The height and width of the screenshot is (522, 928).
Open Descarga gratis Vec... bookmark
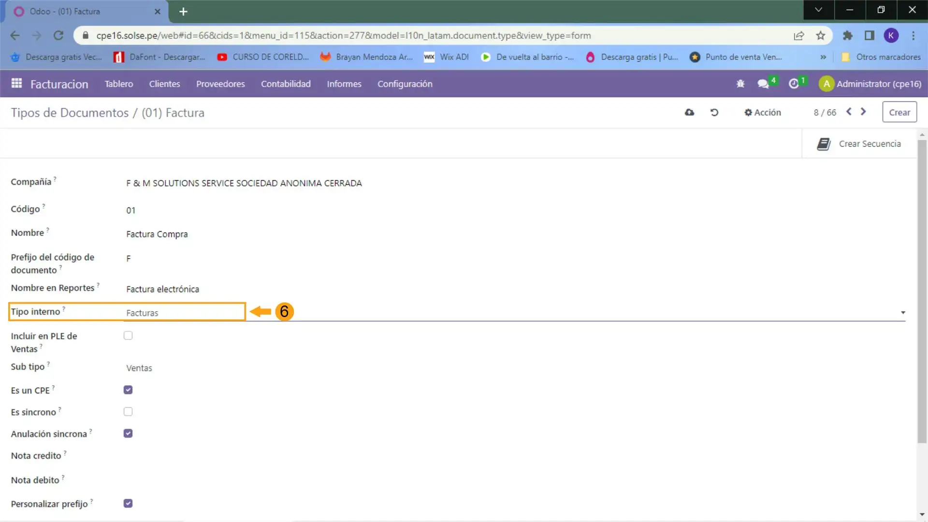(x=56, y=57)
